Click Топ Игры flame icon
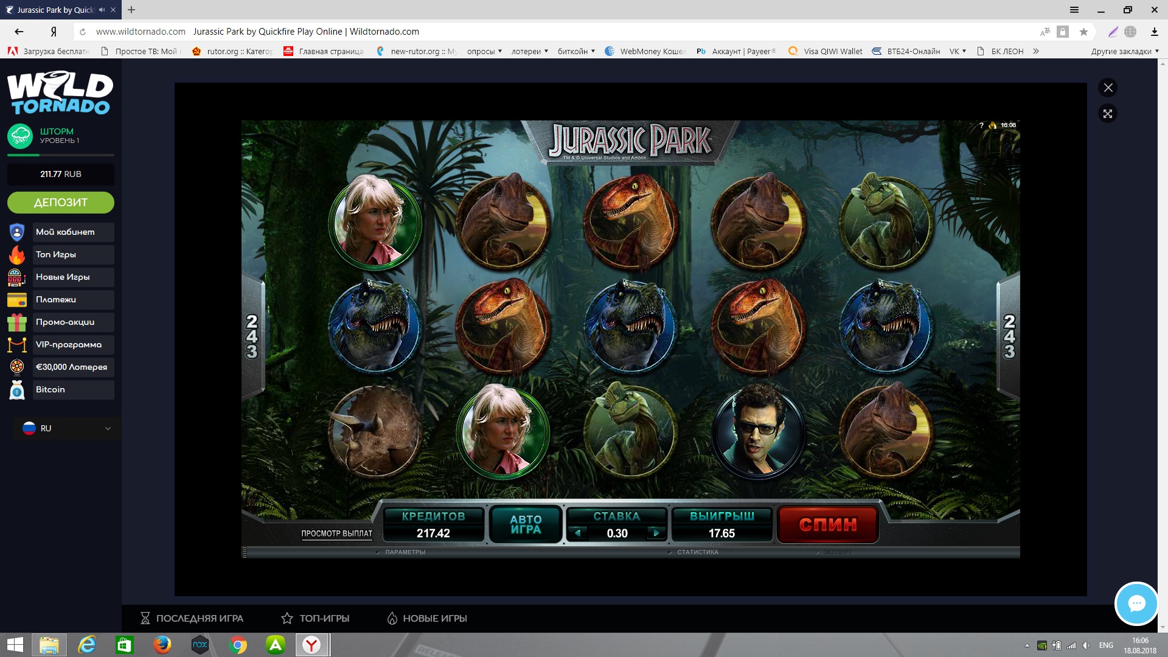Screen dimensions: 1168x657 tap(17, 255)
